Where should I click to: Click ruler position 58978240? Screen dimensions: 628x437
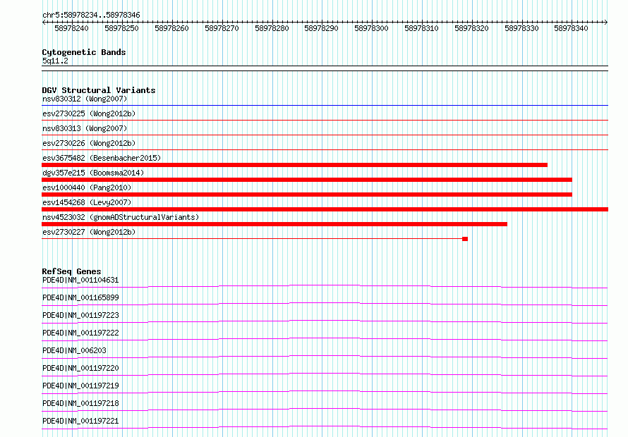[x=71, y=28]
